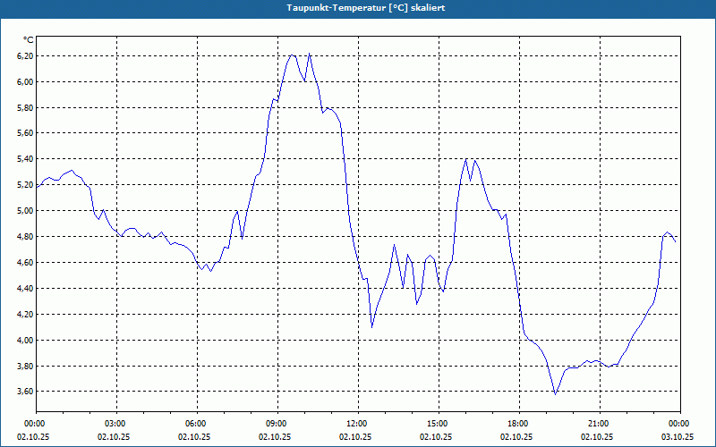Click the 21:00 time axis label
Viewport: 716px width, 447px height.
tap(600, 424)
